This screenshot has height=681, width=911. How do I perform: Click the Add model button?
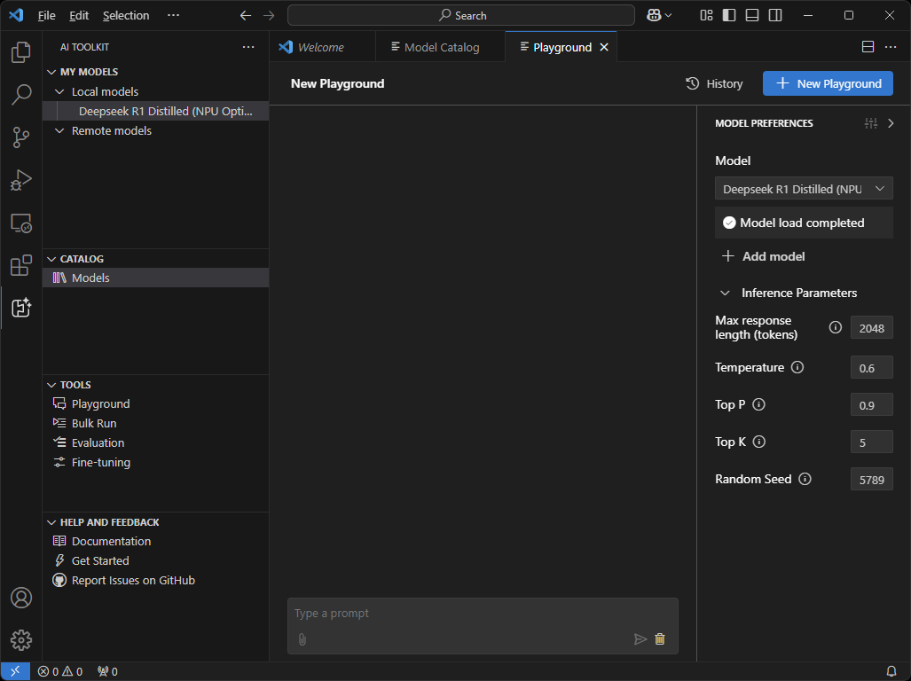pos(764,256)
